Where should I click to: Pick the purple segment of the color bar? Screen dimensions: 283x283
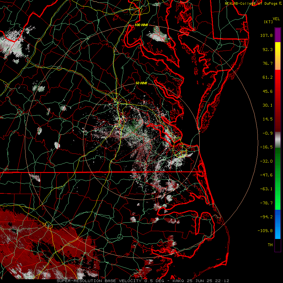[x=278, y=35]
